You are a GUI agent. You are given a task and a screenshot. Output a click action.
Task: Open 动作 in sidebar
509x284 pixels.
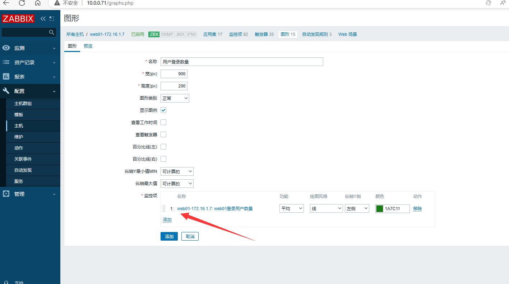(19, 148)
